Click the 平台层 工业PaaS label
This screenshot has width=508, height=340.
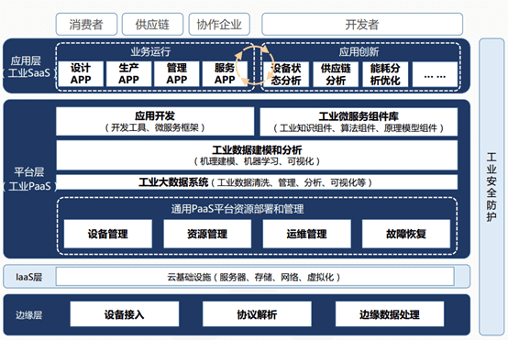coord(28,179)
